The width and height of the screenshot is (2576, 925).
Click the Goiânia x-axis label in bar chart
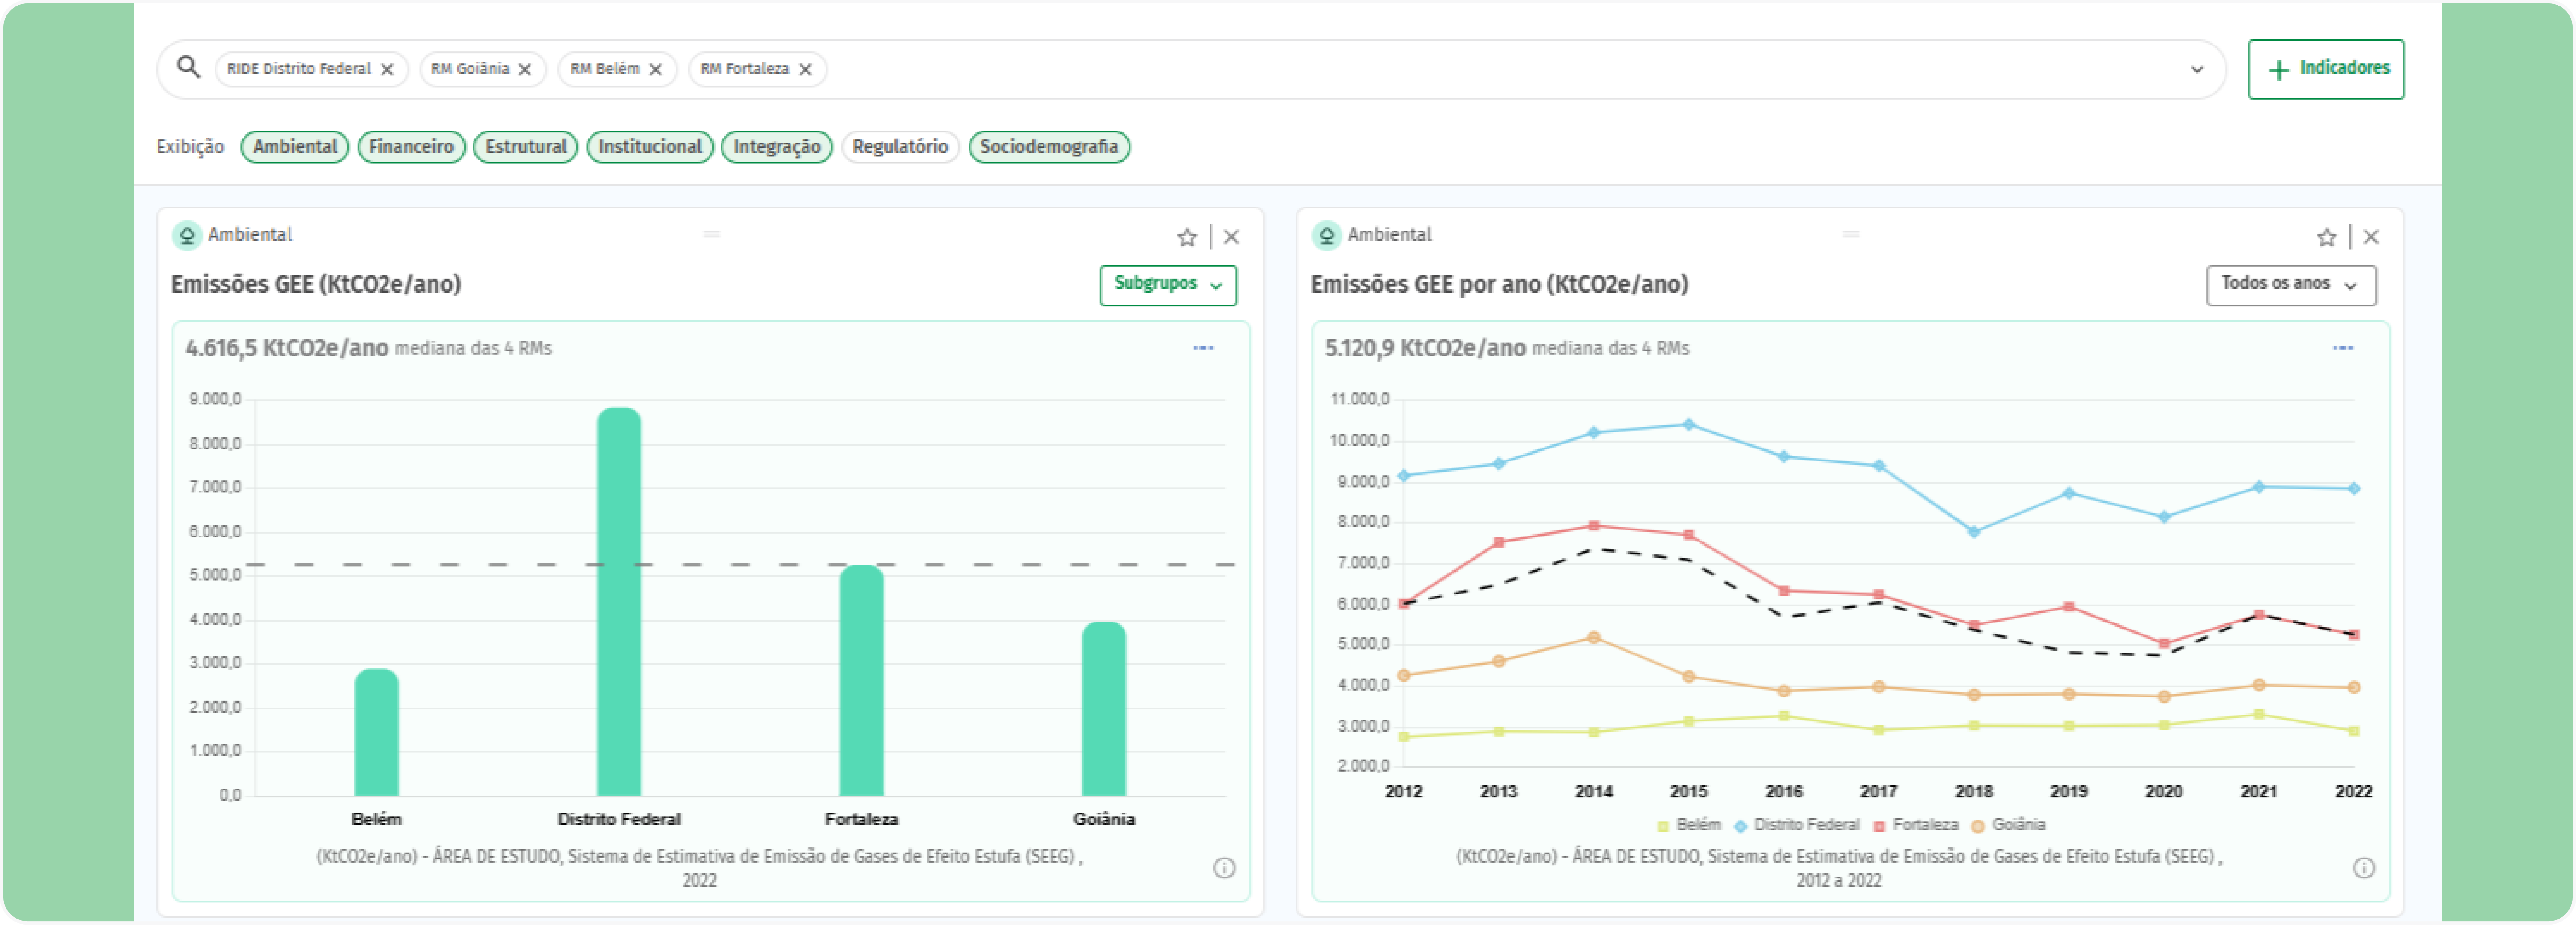1104,820
